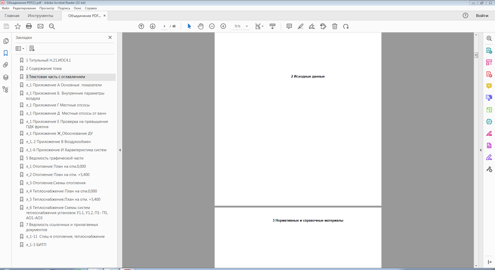Screen dimensions: 495x270
Task: Add a sticky note comment
Action: [289, 26]
